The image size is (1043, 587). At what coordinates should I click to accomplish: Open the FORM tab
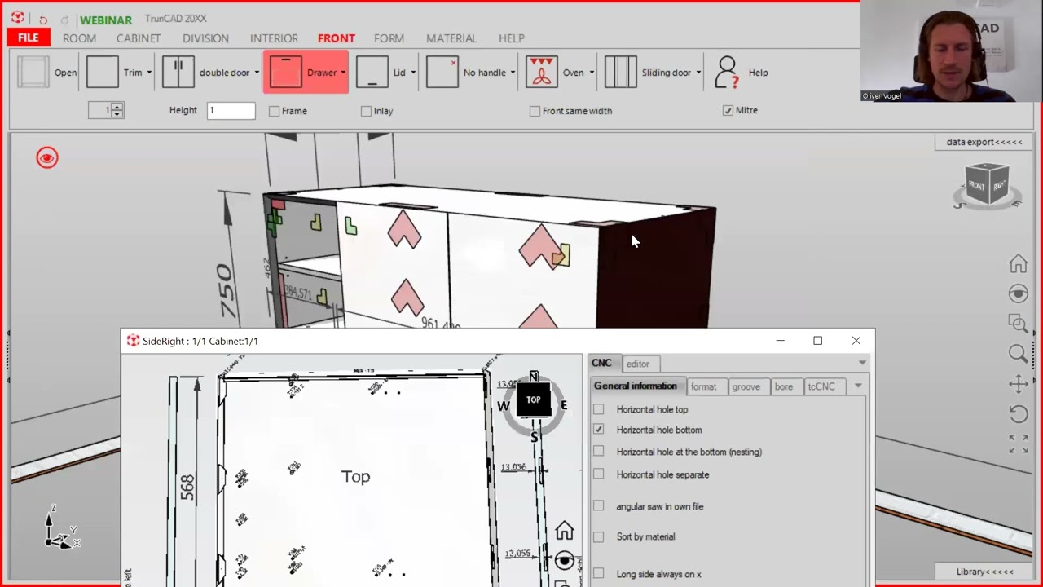tap(389, 38)
